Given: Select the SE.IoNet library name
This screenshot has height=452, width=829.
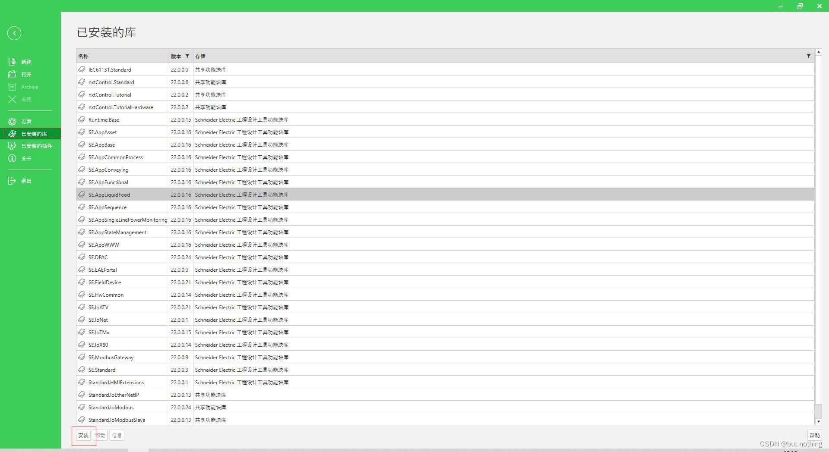Looking at the screenshot, I should 98,320.
